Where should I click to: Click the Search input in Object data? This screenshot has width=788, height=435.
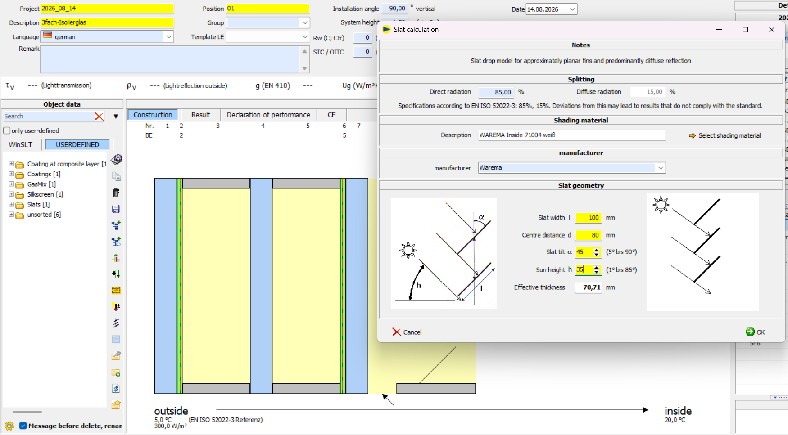pyautogui.click(x=49, y=117)
